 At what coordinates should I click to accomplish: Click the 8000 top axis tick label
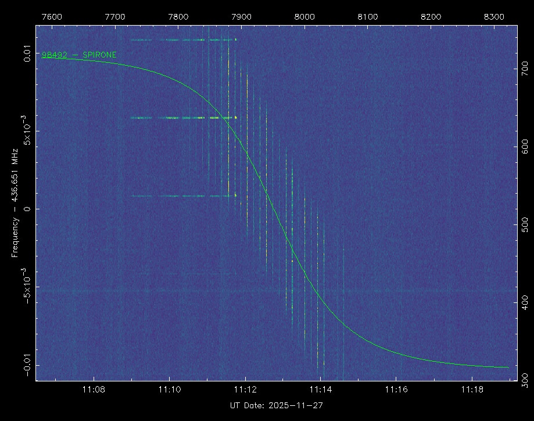304,17
